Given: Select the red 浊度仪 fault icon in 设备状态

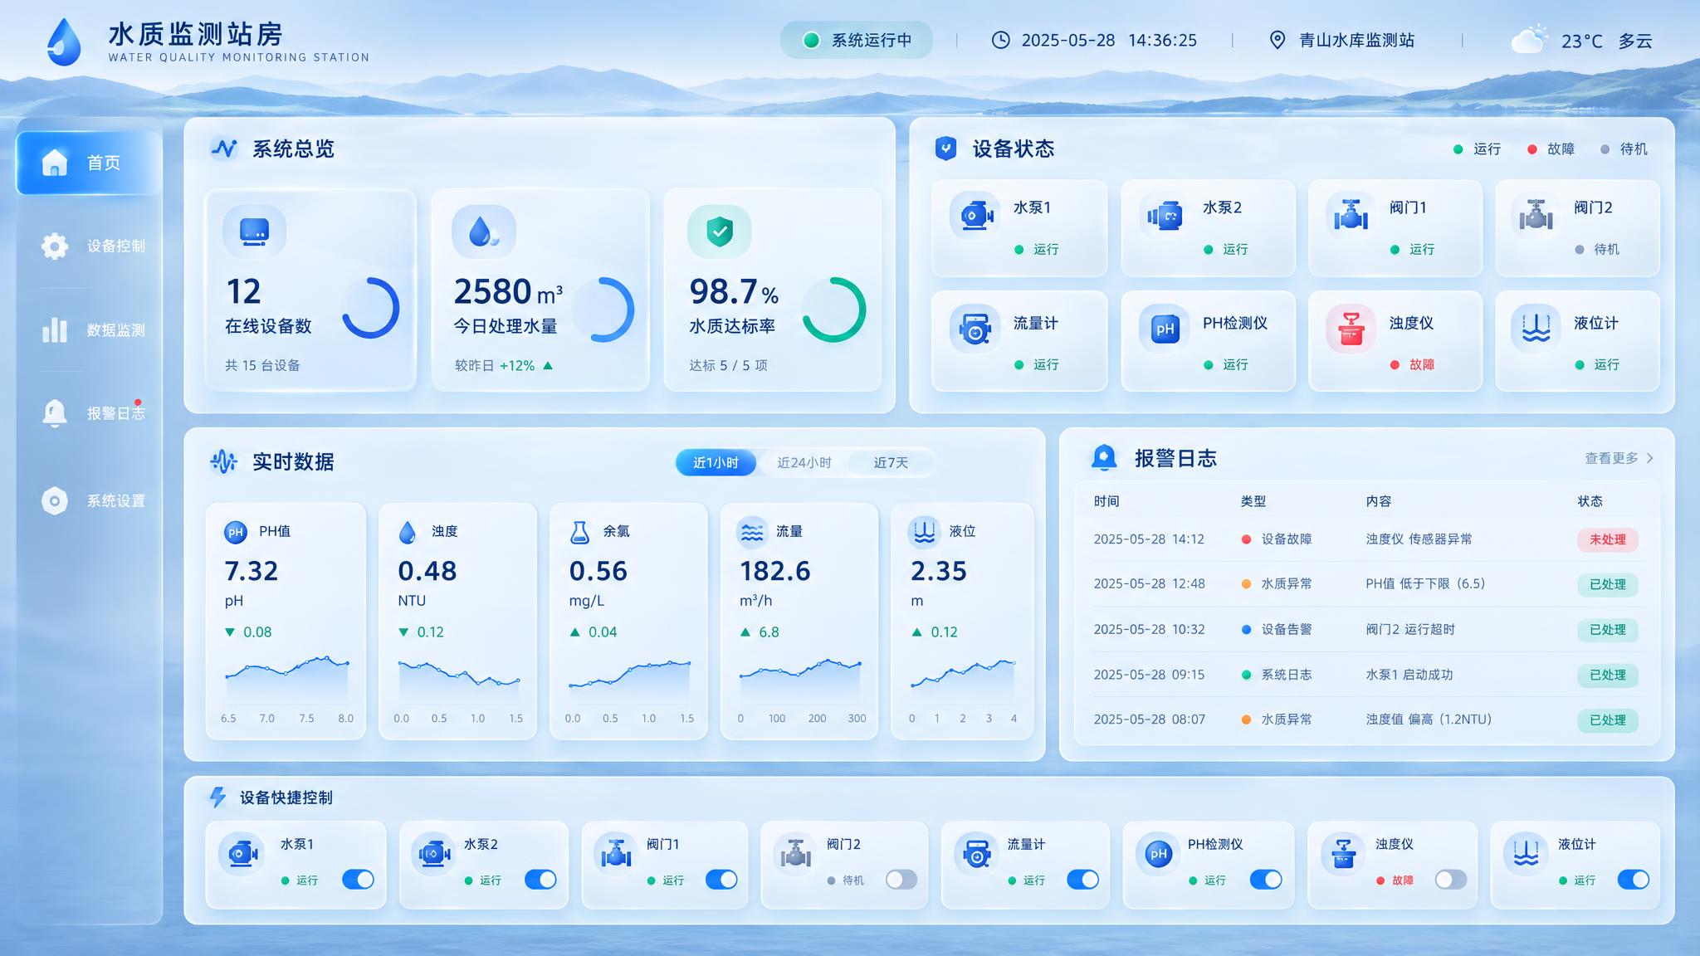Looking at the screenshot, I should pos(1351,329).
